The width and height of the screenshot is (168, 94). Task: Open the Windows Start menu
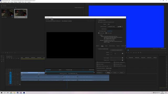point(2,93)
